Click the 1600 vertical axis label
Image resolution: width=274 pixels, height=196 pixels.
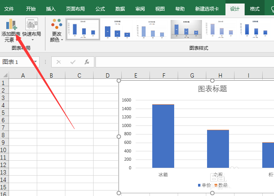click(126, 100)
